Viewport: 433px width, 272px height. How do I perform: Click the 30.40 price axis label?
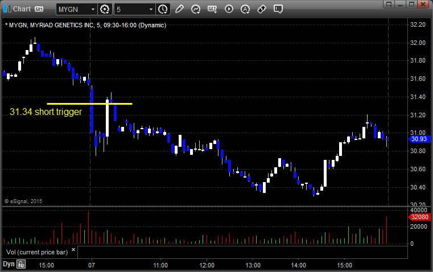(418, 187)
